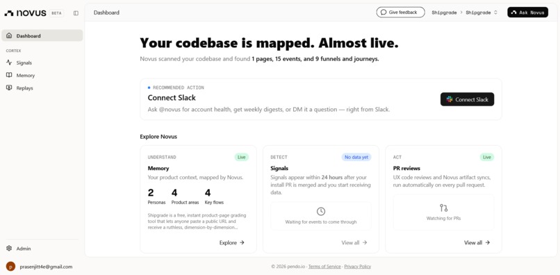Click the Dashboard header title
This screenshot has width=560, height=275.
point(106,12)
